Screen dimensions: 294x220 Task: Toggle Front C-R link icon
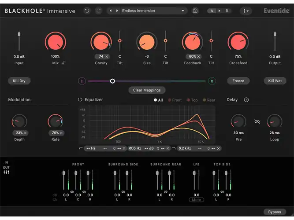[x=84, y=192]
